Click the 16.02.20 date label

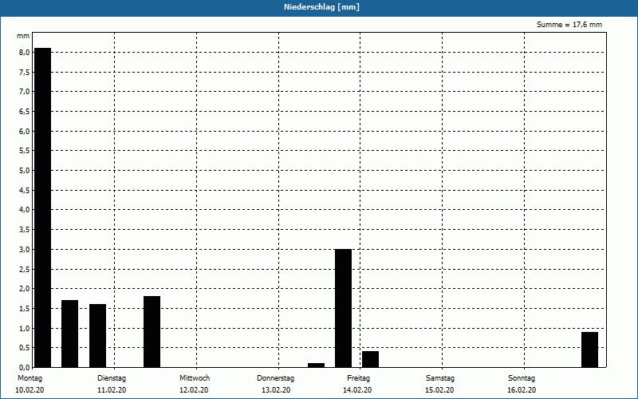(x=522, y=390)
